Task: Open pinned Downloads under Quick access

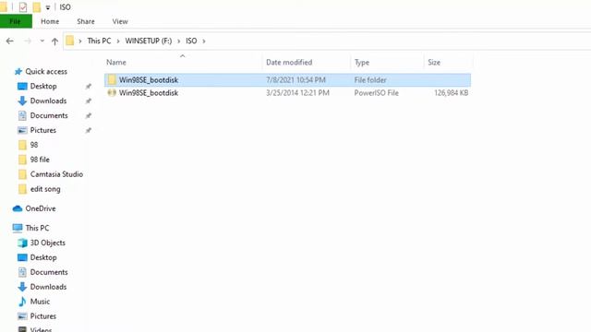Action: coord(48,101)
